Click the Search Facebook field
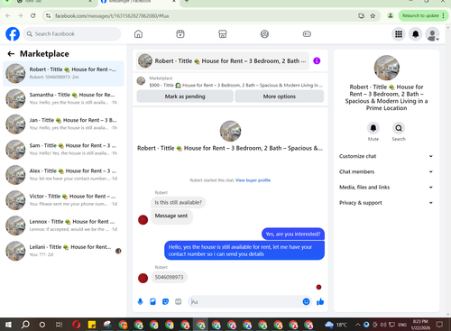Image resolution: width=451 pixels, height=331 pixels. pyautogui.click(x=72, y=34)
